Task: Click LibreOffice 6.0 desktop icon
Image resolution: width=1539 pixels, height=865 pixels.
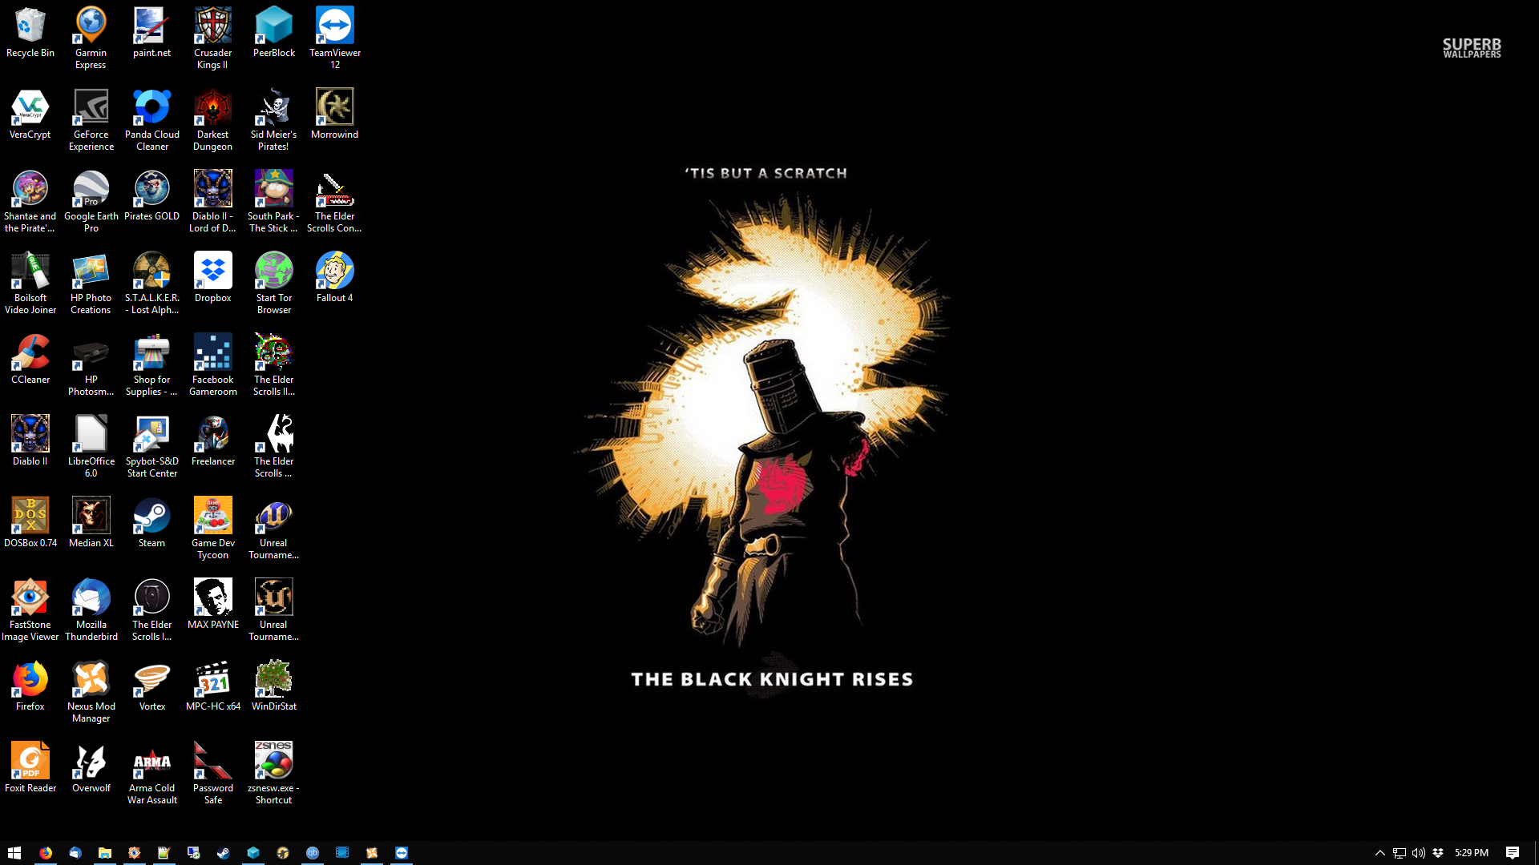Action: [91, 447]
